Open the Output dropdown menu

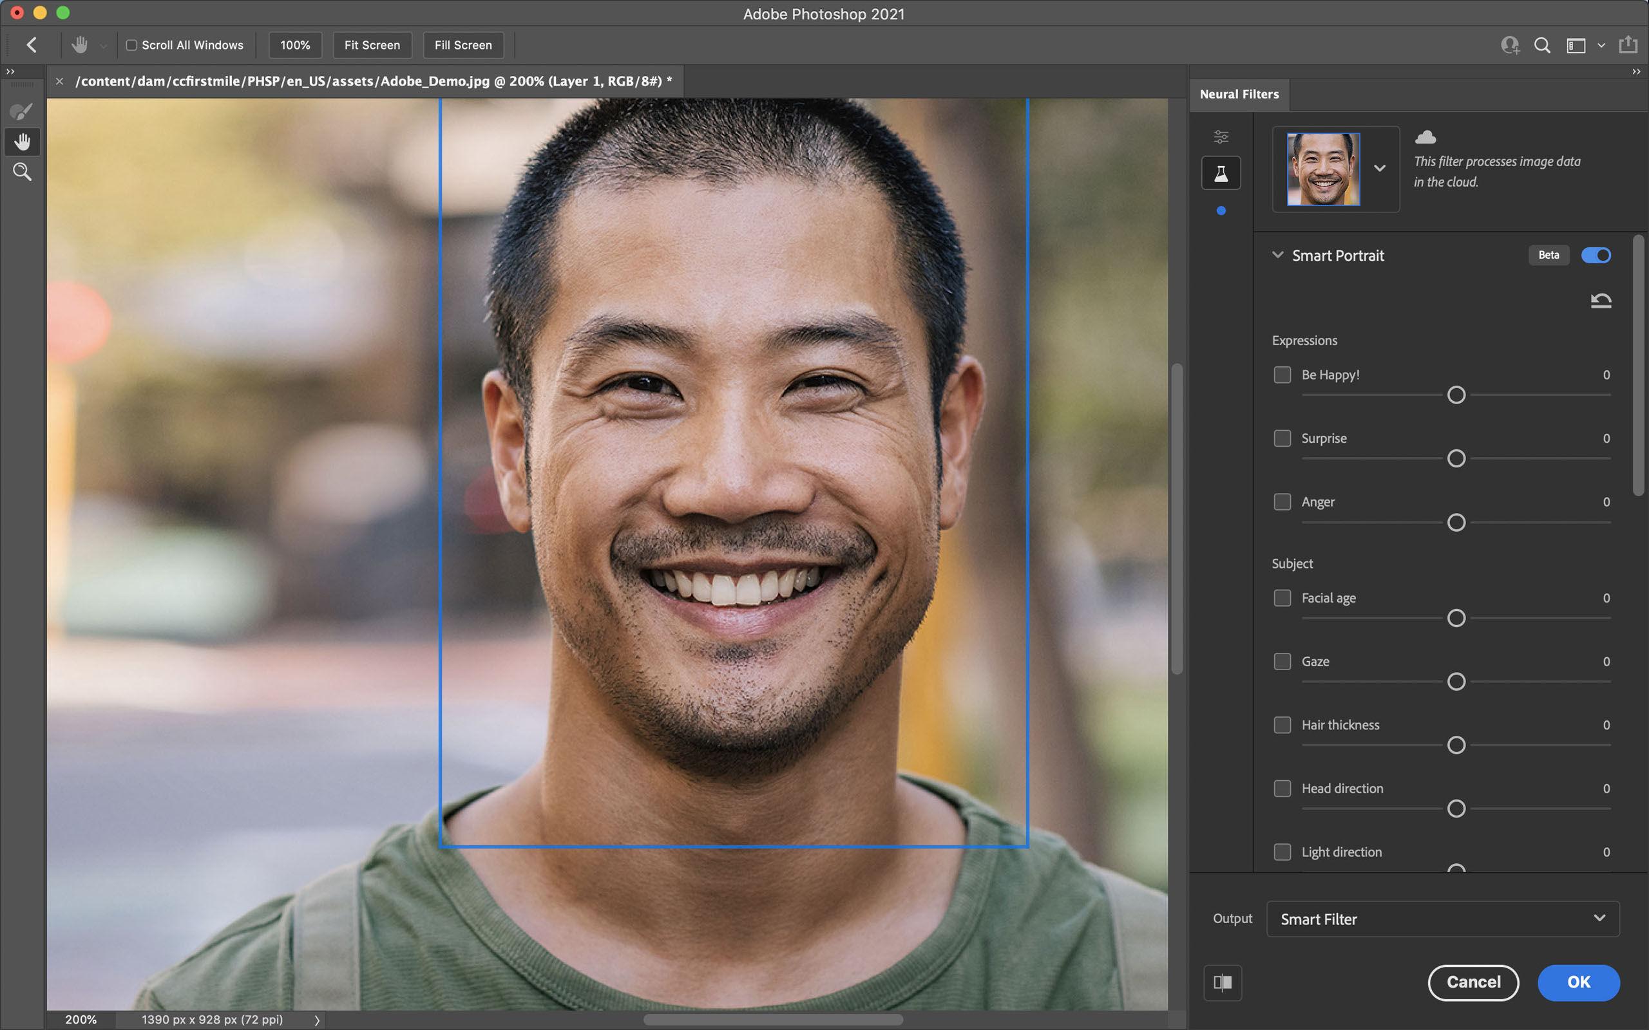click(1442, 919)
